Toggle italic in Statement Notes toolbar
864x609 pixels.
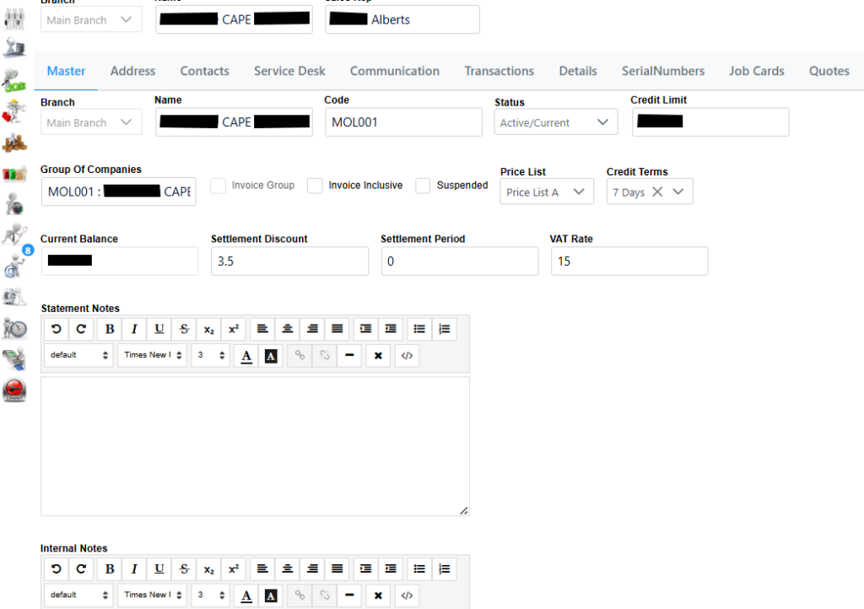click(x=134, y=329)
